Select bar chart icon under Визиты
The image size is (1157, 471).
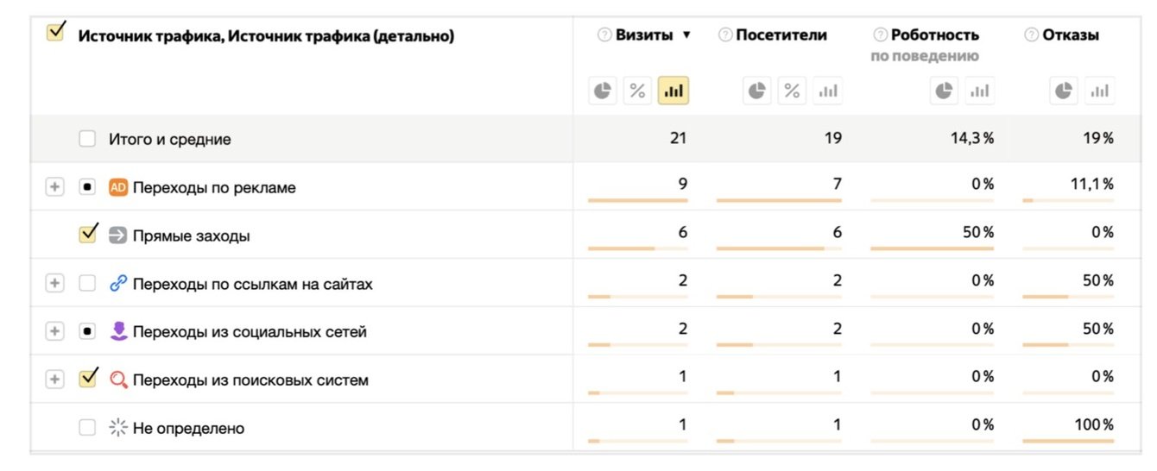click(673, 91)
